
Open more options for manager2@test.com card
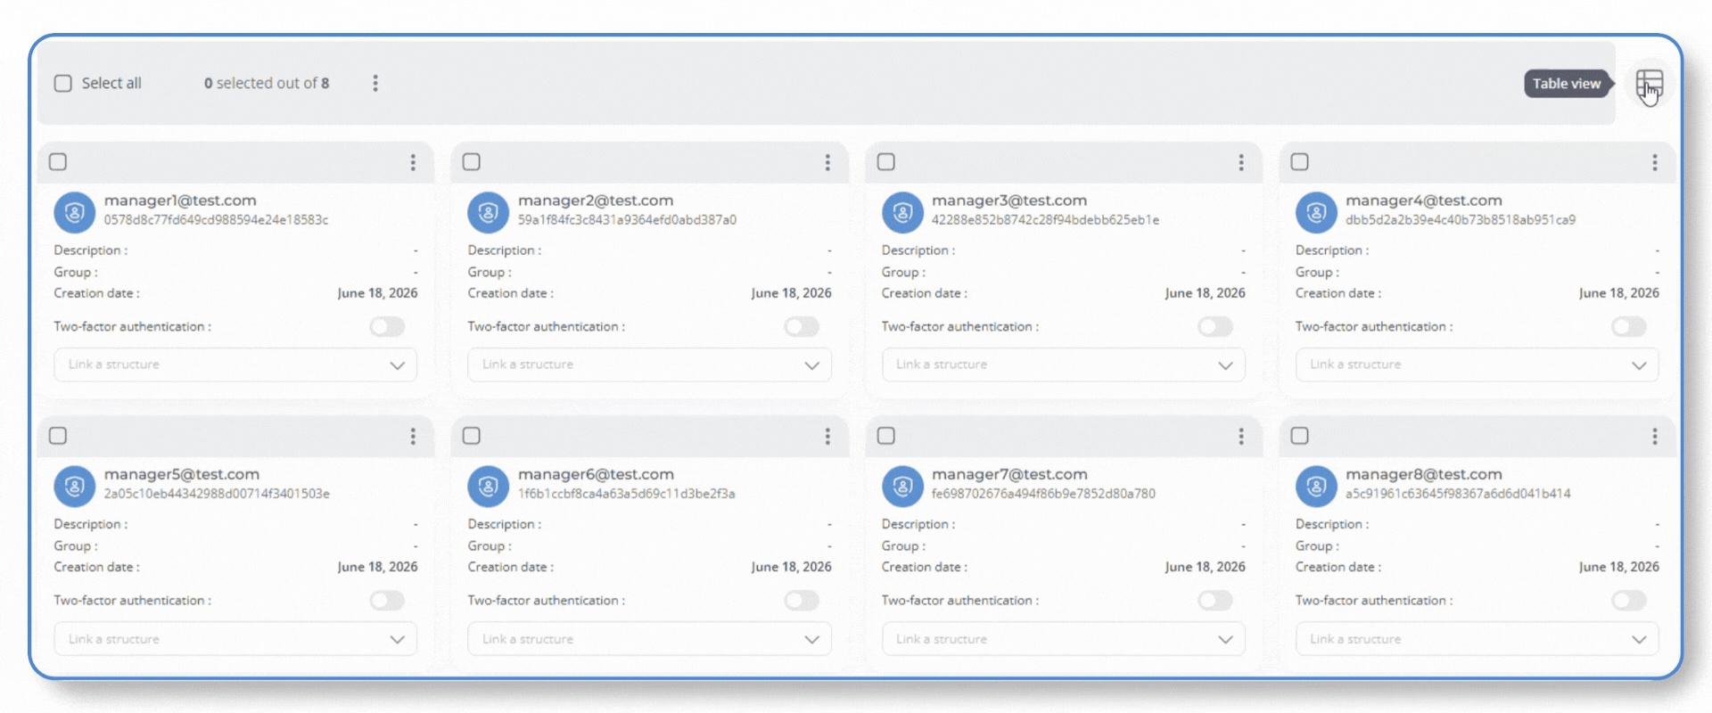click(827, 162)
